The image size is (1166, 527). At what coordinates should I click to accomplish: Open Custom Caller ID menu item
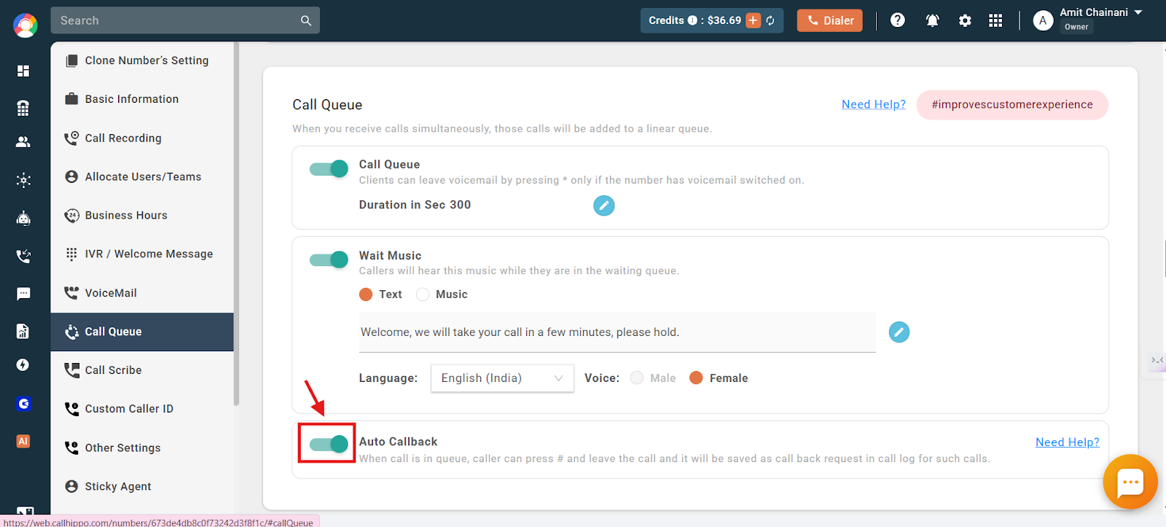(142, 409)
